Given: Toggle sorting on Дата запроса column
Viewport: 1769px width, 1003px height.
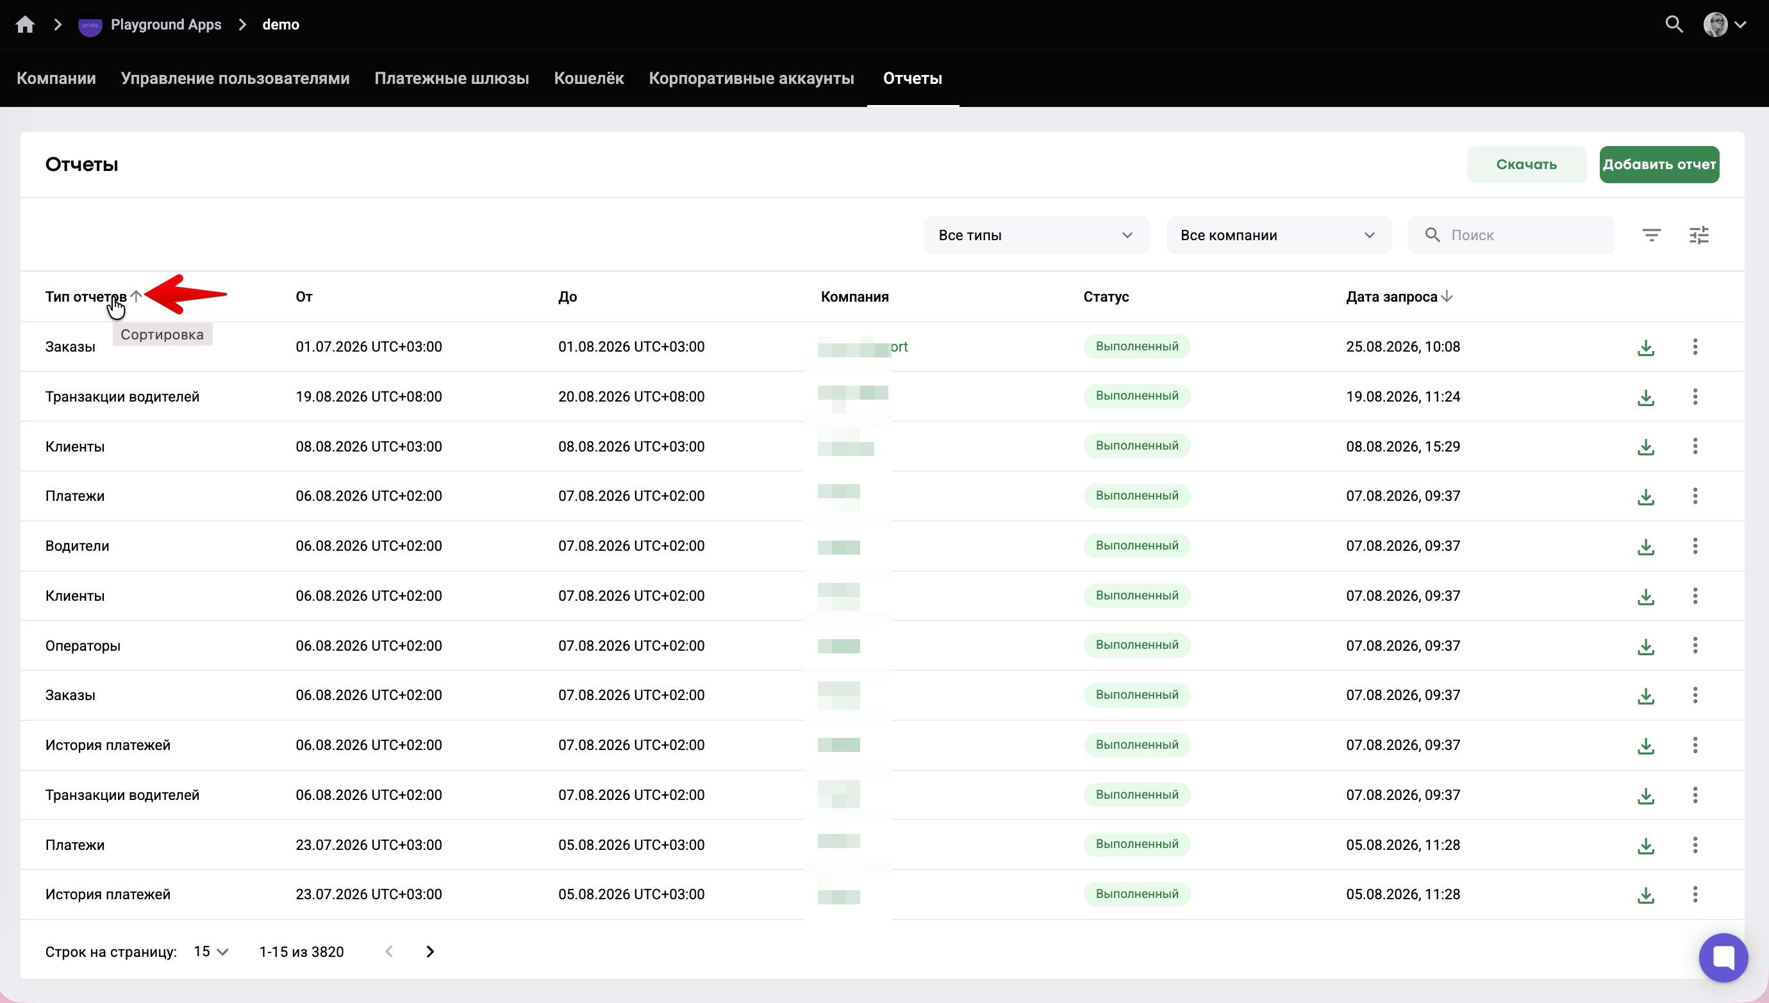Looking at the screenshot, I should tap(1400, 297).
